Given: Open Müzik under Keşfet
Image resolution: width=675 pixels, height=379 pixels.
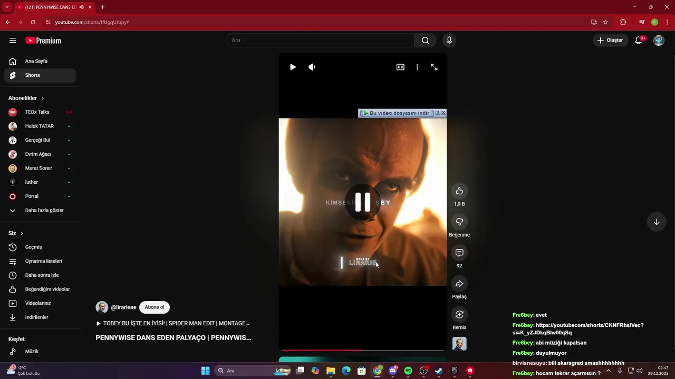Looking at the screenshot, I should click(40, 351).
